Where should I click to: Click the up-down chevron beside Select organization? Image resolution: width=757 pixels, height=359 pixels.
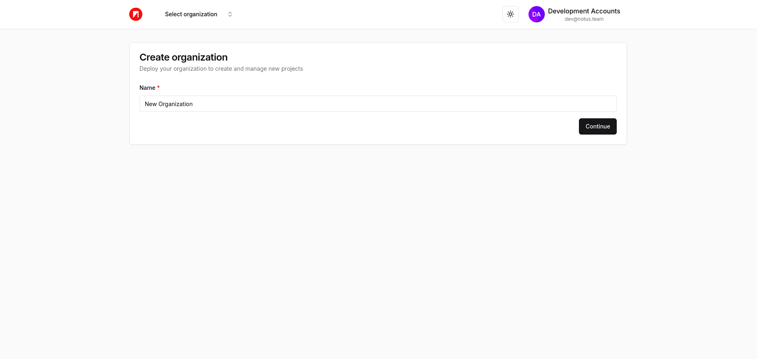(x=230, y=14)
